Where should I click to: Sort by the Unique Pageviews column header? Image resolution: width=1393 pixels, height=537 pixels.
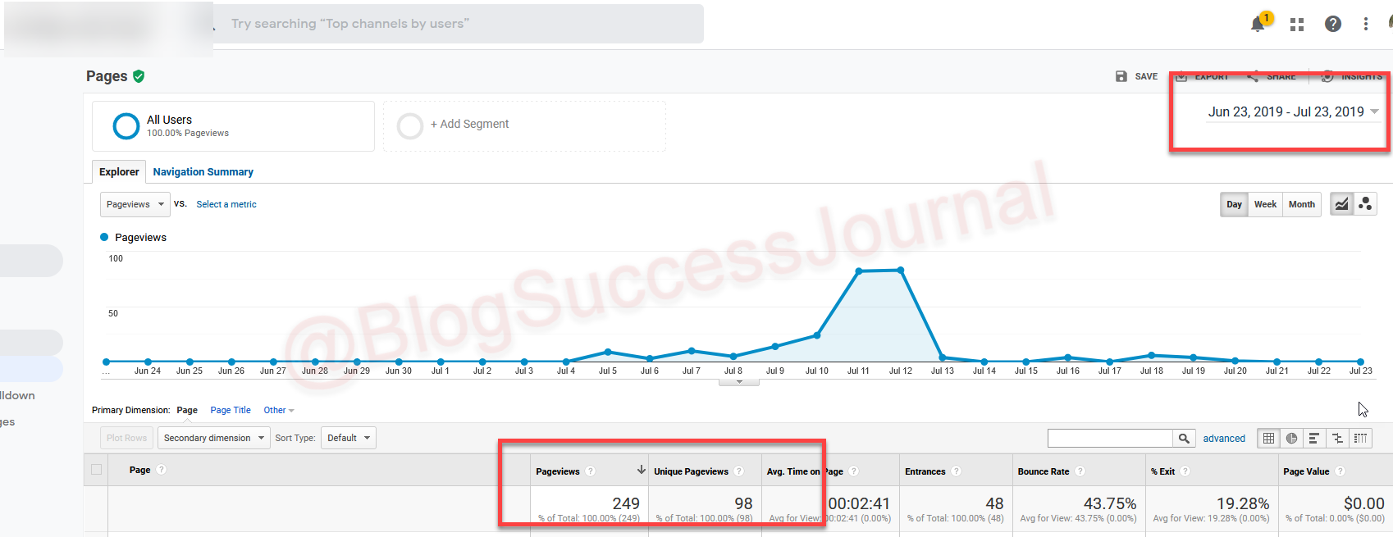pos(691,471)
